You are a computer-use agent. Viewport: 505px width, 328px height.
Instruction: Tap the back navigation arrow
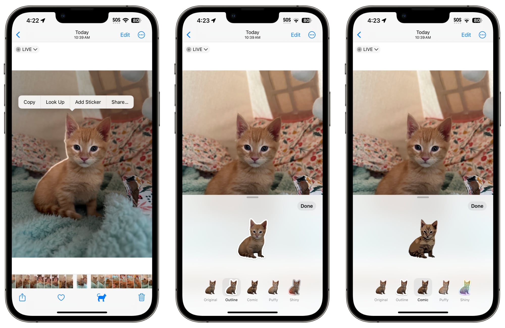coord(18,35)
